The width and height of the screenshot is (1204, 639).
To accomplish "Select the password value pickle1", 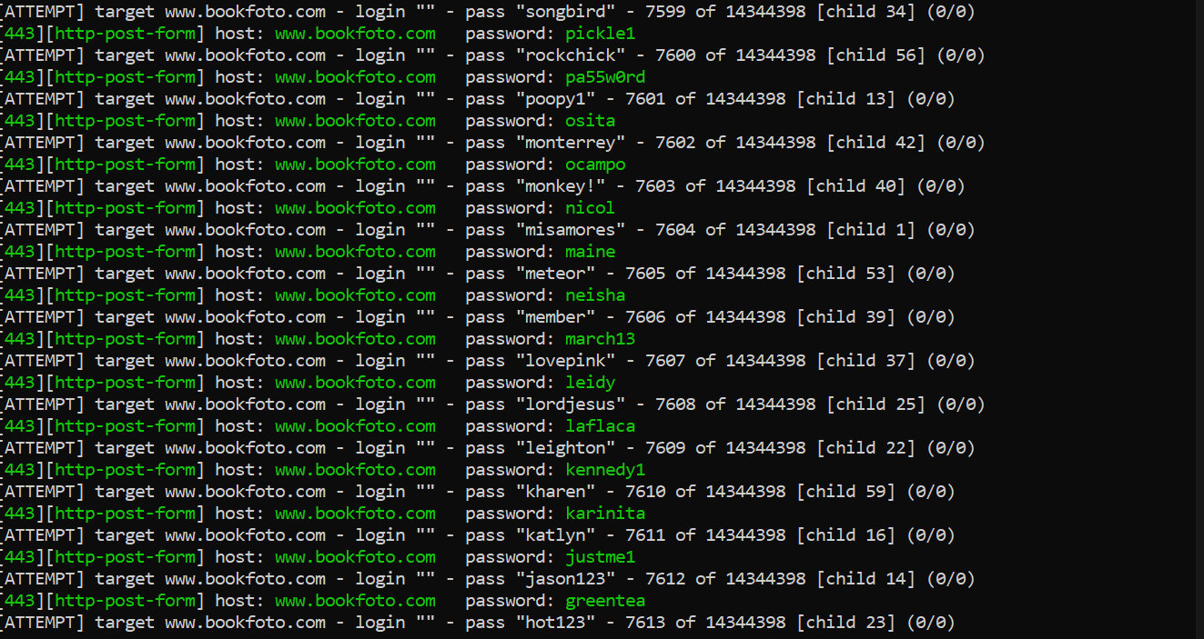I will pos(601,34).
